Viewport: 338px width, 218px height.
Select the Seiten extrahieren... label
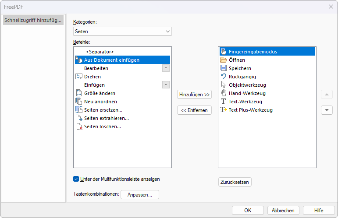[107, 118]
